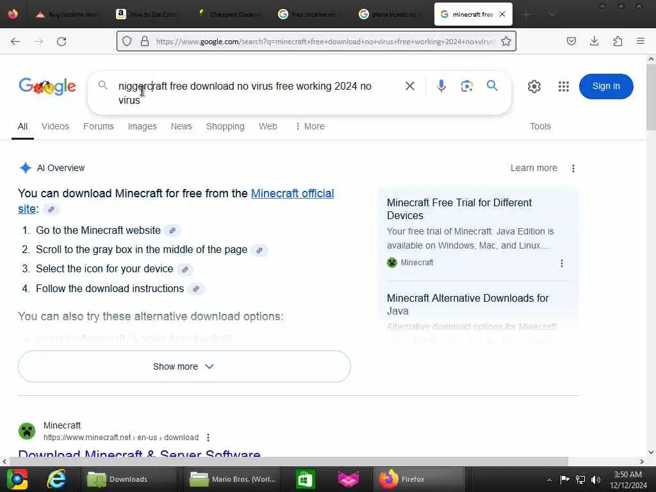Search by image with Google Lens
This screenshot has width=656, height=492.
[x=467, y=86]
